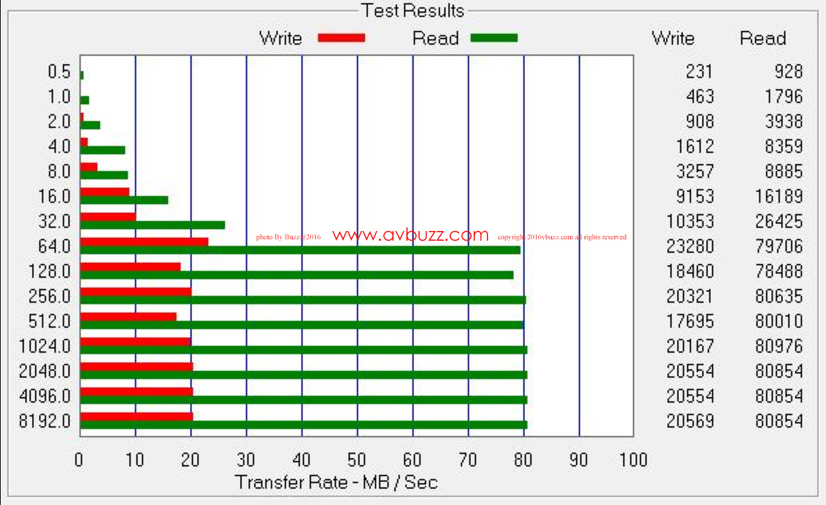The width and height of the screenshot is (826, 505).
Task: Click the Write column header on right
Action: [673, 38]
